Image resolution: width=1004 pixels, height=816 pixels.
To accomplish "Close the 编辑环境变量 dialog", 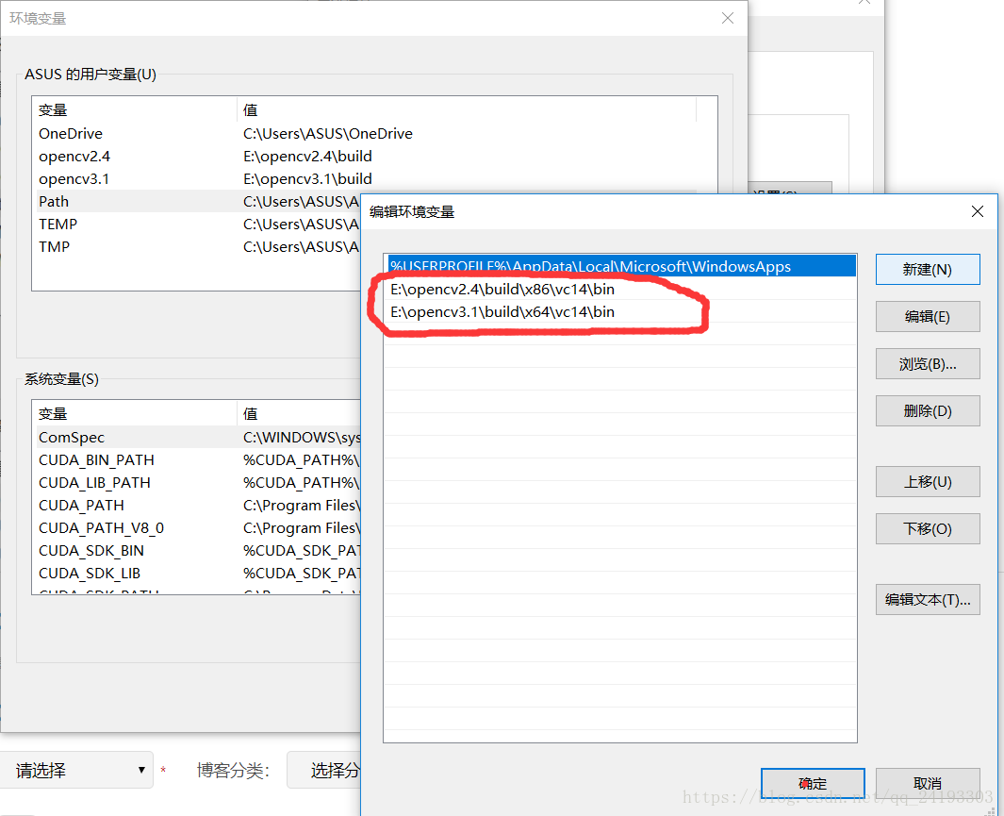I will pyautogui.click(x=977, y=211).
